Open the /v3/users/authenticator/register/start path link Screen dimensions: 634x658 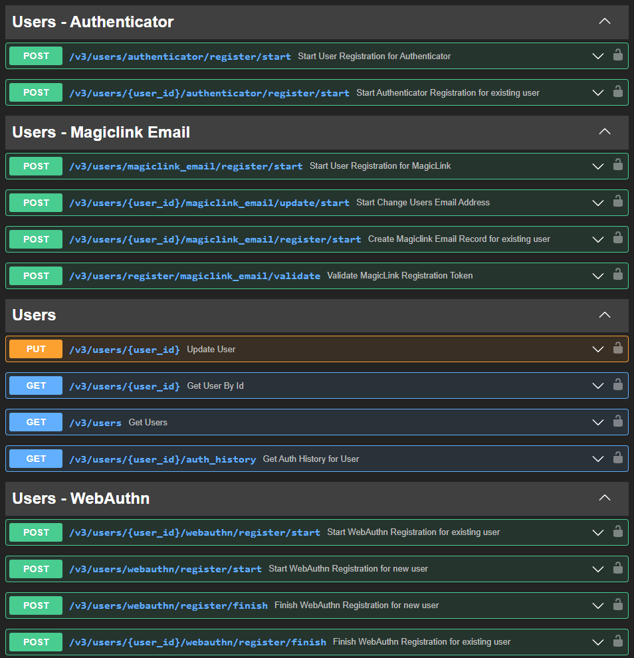(180, 56)
